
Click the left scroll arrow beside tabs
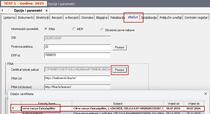tap(2, 11)
